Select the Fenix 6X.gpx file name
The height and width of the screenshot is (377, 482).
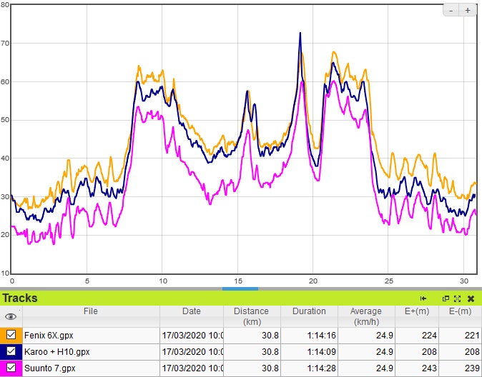pyautogui.click(x=49, y=334)
